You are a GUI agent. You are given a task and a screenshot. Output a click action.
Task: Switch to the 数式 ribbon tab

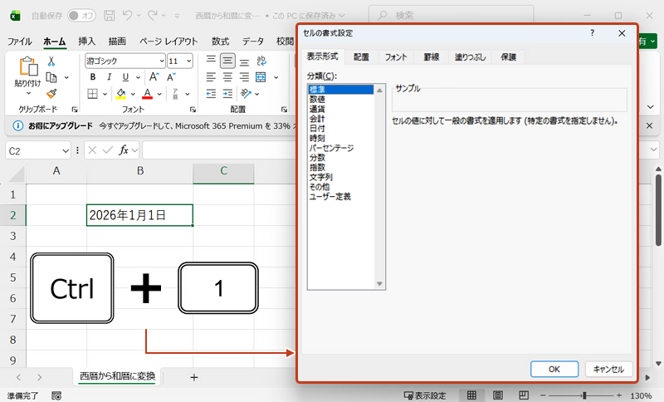[220, 41]
